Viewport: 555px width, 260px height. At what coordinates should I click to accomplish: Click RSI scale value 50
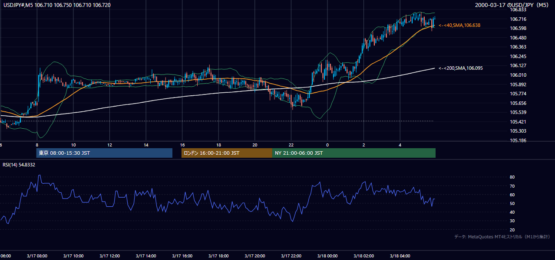512,203
